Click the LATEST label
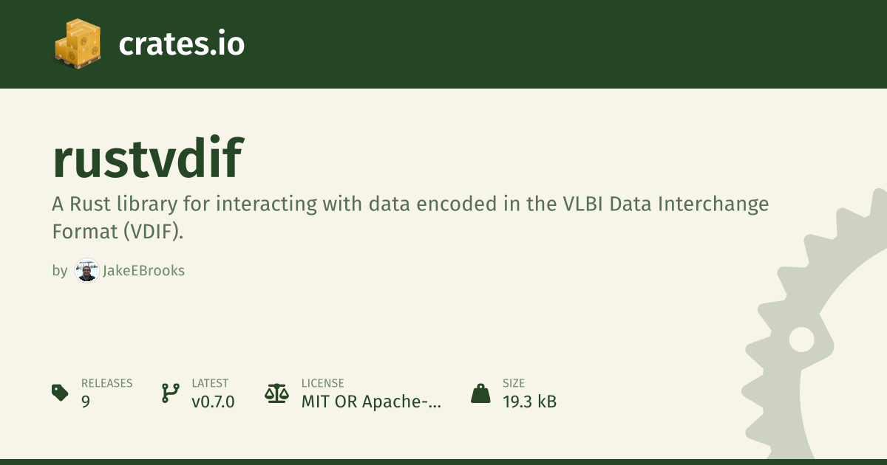Image resolution: width=887 pixels, height=465 pixels. [210, 383]
